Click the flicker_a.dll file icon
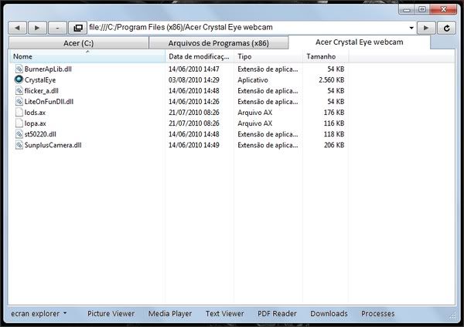The width and height of the screenshot is (464, 327). (19, 90)
